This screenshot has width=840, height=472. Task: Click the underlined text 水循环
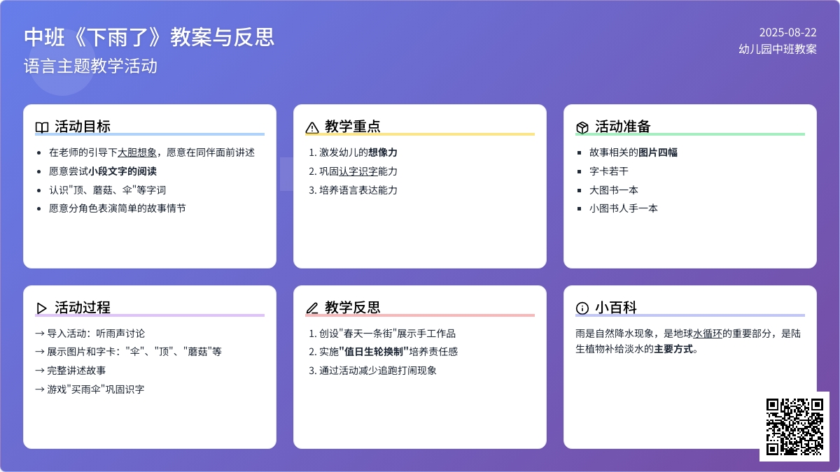(x=708, y=334)
